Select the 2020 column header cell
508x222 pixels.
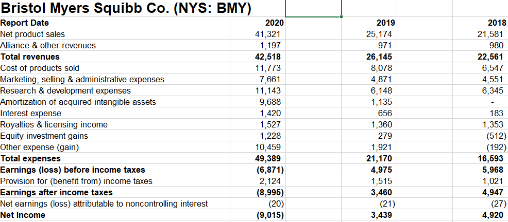pos(275,23)
